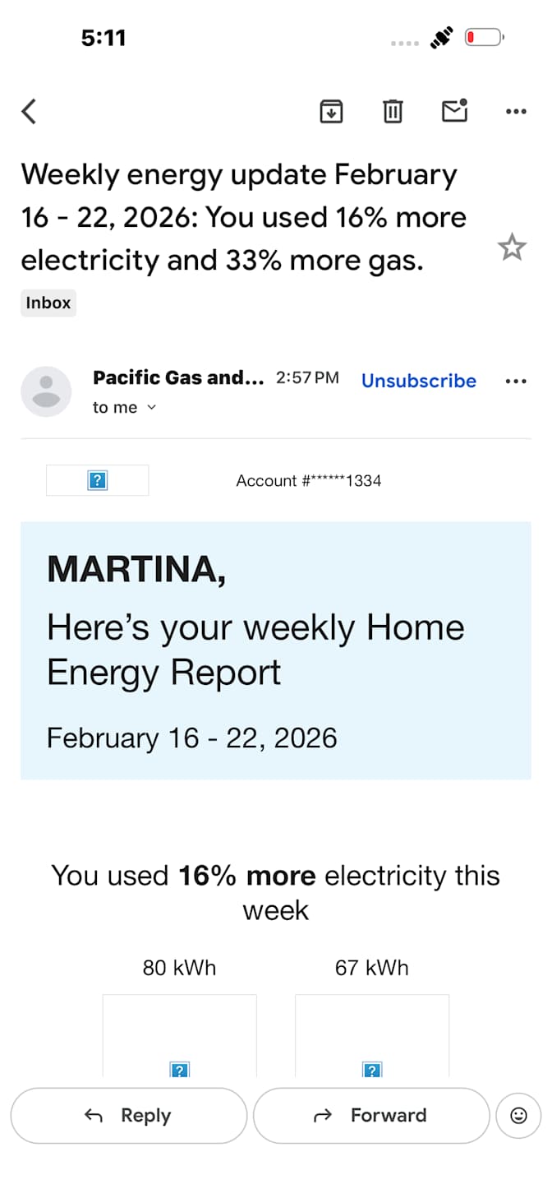Image resolution: width=552 pixels, height=1198 pixels.
Task: Open the sender's three-dot options menu
Action: coord(516,381)
